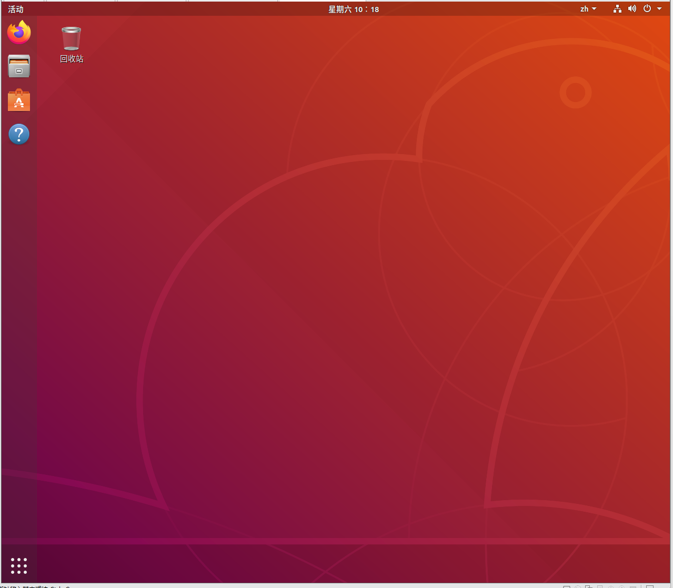This screenshot has width=673, height=588.
Task: Open Ubuntu Software from the dock
Action: point(19,100)
